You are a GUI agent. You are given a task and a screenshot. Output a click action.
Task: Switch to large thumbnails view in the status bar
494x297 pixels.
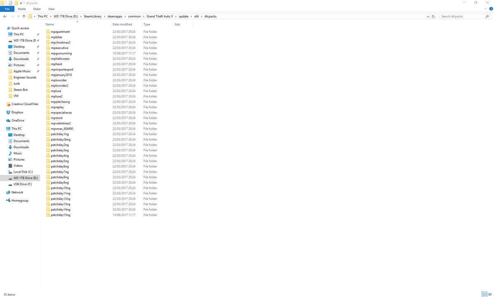(490, 294)
